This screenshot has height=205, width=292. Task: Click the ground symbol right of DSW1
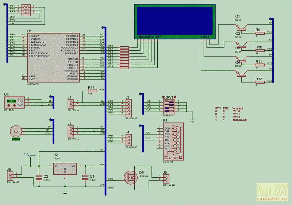[192, 121]
